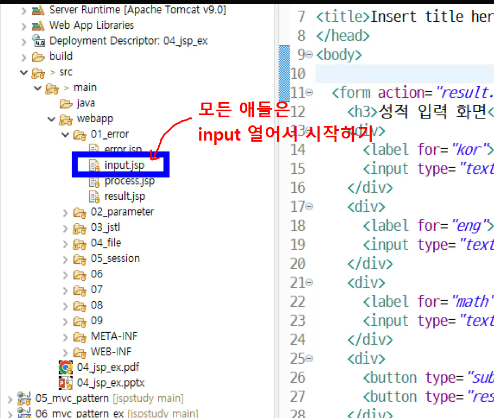494x418 pixels.
Task: Expand the 07 folder
Action: tap(65, 290)
